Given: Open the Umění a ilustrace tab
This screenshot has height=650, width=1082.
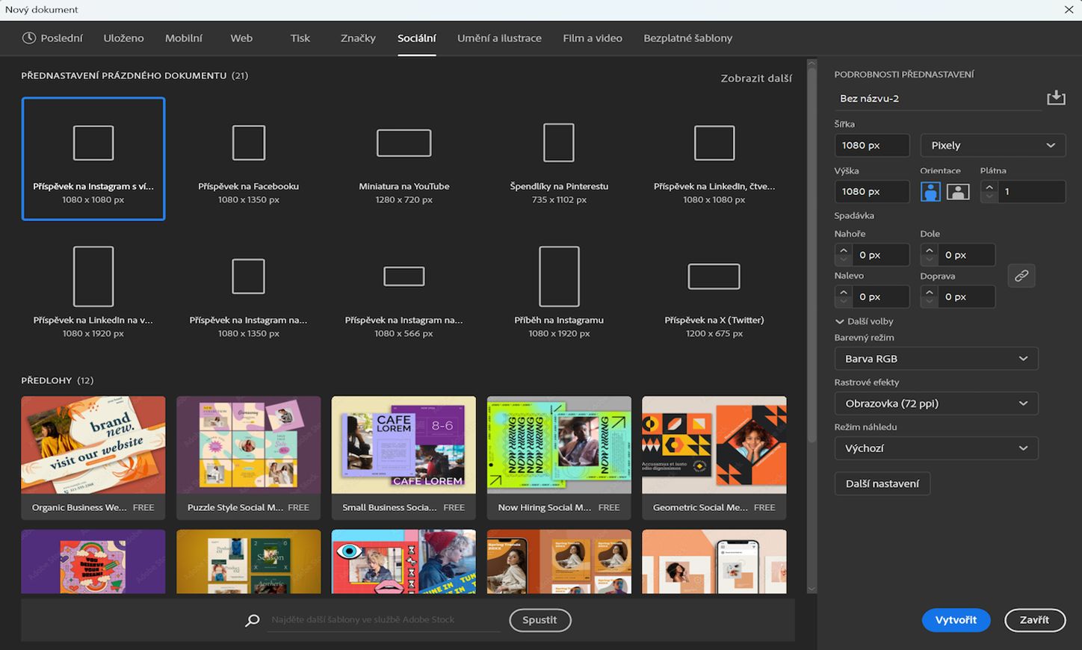Looking at the screenshot, I should pos(498,38).
